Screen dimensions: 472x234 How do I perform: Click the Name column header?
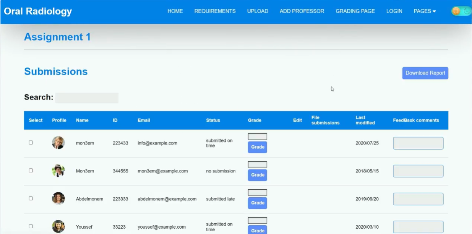(x=82, y=120)
